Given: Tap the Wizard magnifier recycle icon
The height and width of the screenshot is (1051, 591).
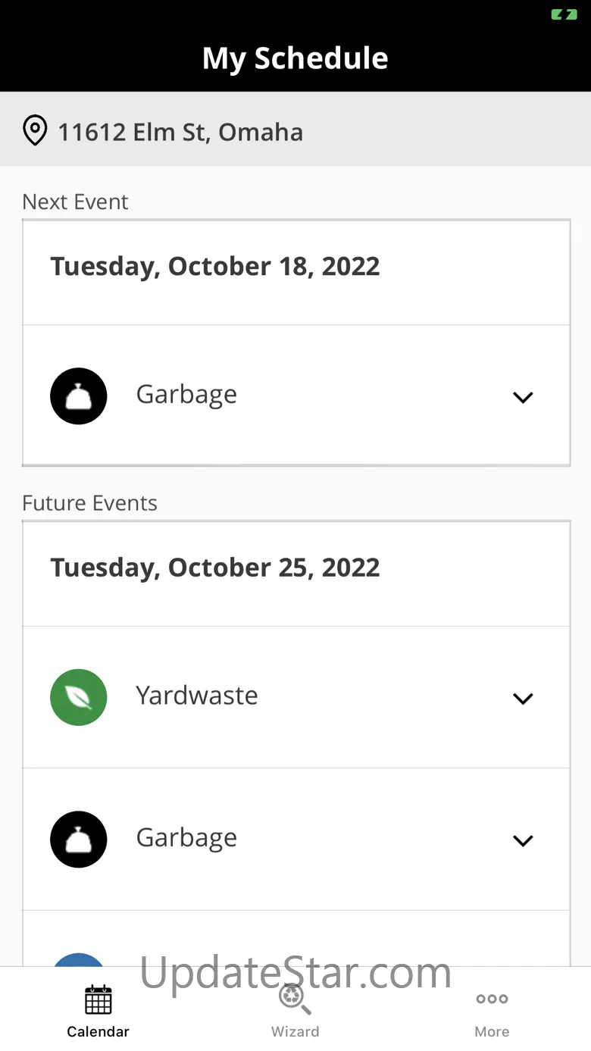Looking at the screenshot, I should click(x=295, y=999).
